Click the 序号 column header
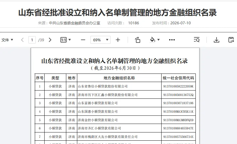The width and height of the screenshot is (237, 144). coord(40,78)
